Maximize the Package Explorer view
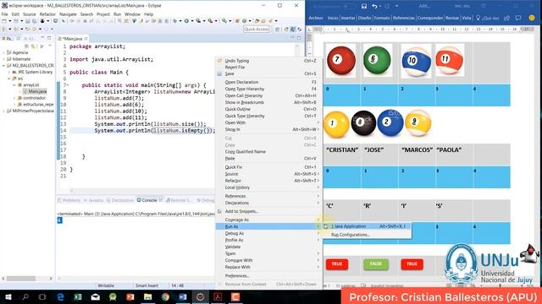Screen dimensions: 542x304 click(49, 38)
